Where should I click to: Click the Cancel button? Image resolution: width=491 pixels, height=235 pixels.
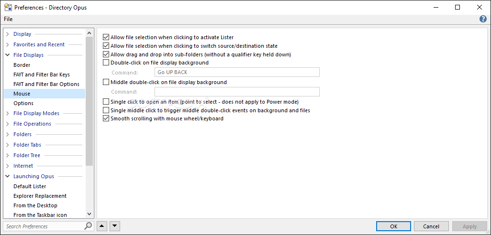(x=431, y=226)
